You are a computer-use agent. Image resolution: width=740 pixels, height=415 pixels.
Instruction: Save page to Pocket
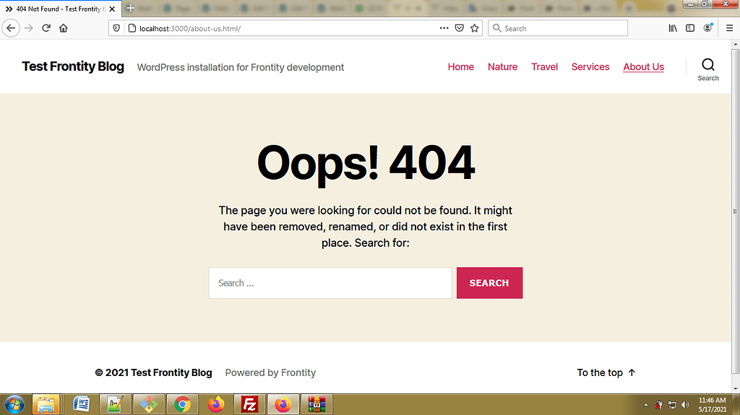click(459, 28)
